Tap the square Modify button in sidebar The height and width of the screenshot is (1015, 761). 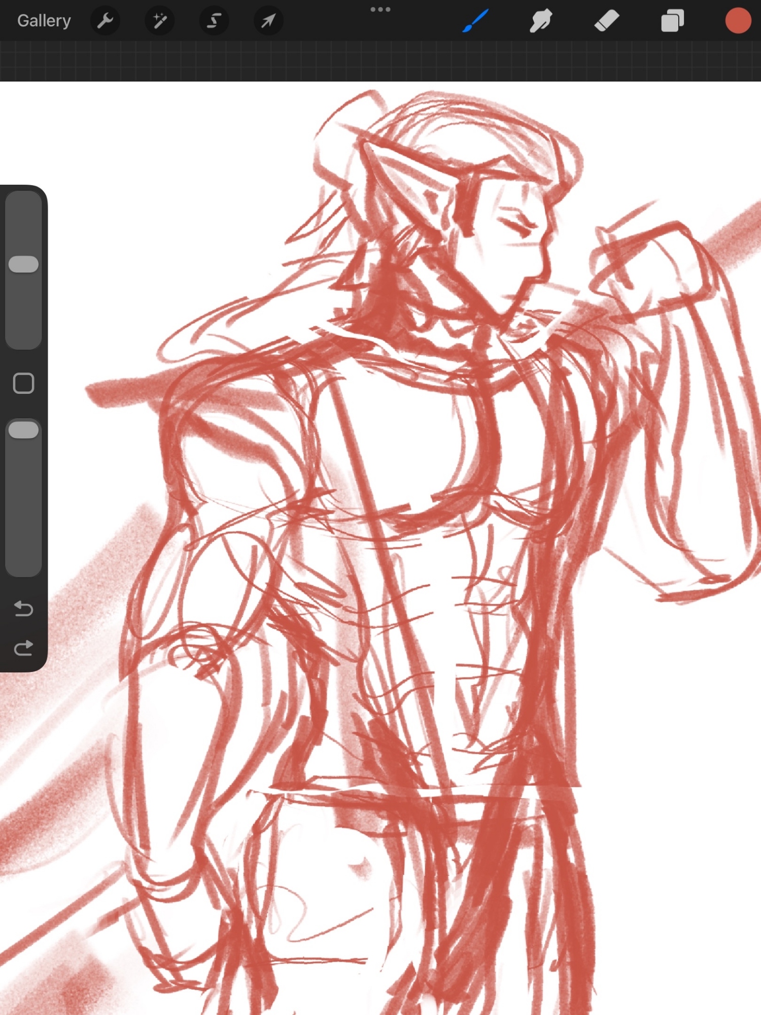tap(23, 384)
